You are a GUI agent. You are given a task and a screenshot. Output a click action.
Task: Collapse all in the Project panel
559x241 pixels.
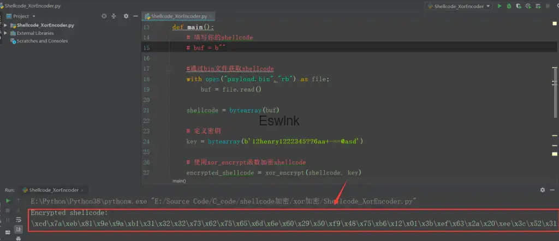(x=113, y=16)
